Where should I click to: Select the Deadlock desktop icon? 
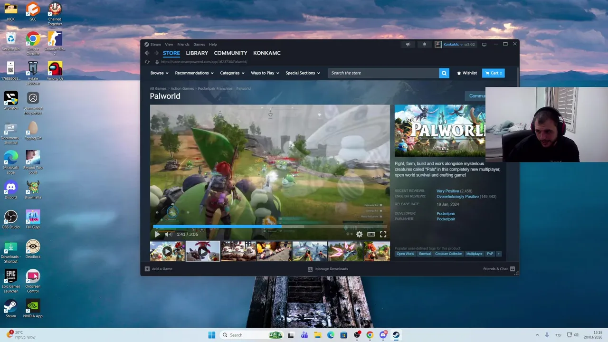point(33,249)
